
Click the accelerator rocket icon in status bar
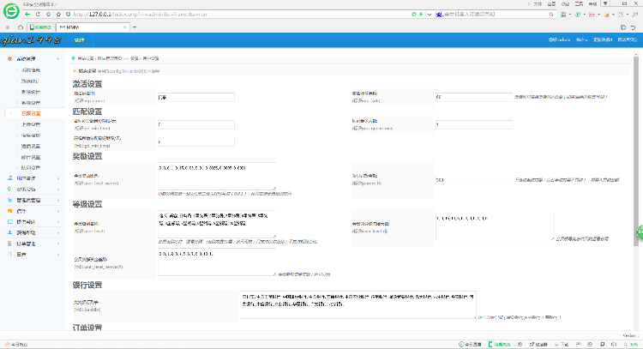tap(532, 345)
